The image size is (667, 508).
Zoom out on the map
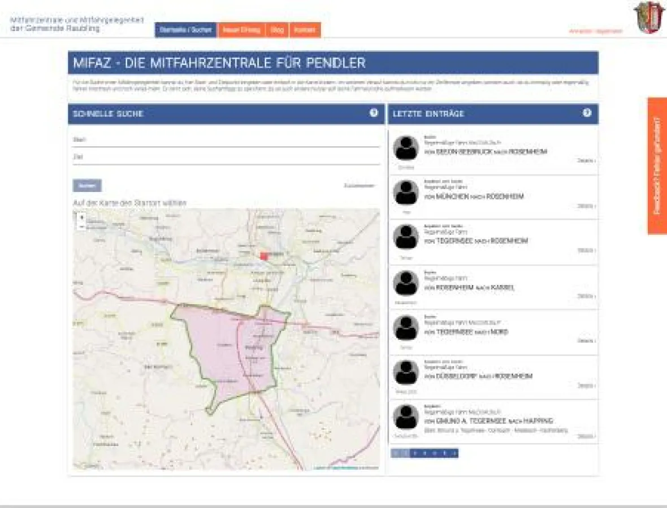[x=82, y=226]
